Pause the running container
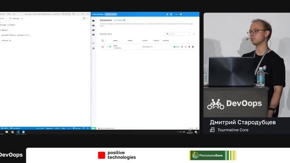290x163 pixels. coord(182,47)
